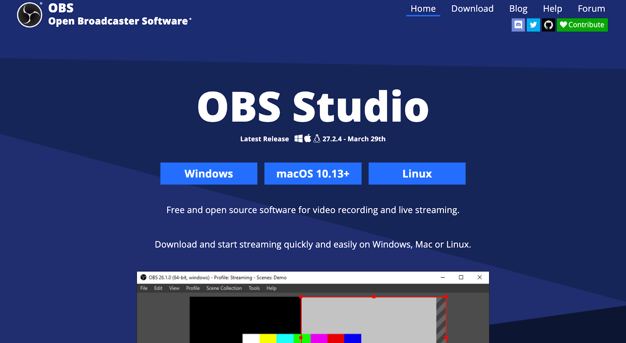
Task: Click the 'Latest Release' label
Action: (264, 139)
